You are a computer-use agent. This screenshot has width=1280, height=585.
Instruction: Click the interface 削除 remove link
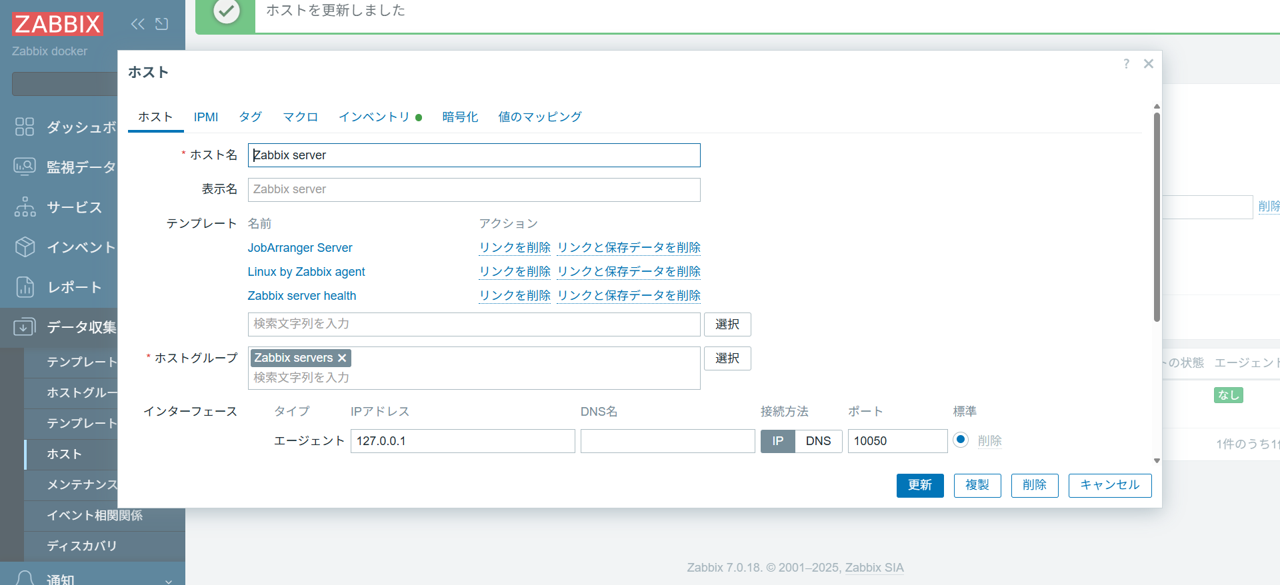(x=990, y=441)
